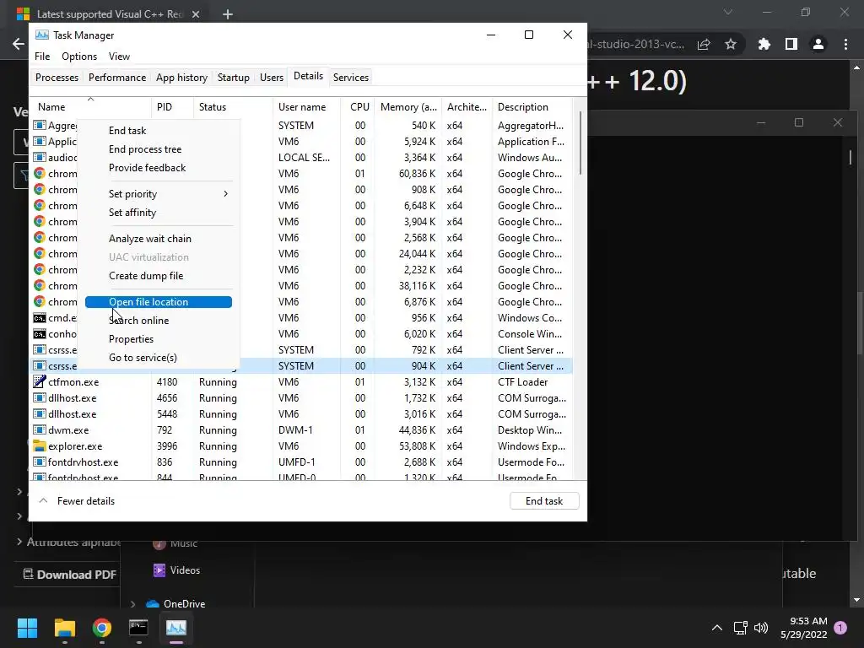The width and height of the screenshot is (864, 648).
Task: Collapse with Fewer details chevron
Action: click(43, 501)
